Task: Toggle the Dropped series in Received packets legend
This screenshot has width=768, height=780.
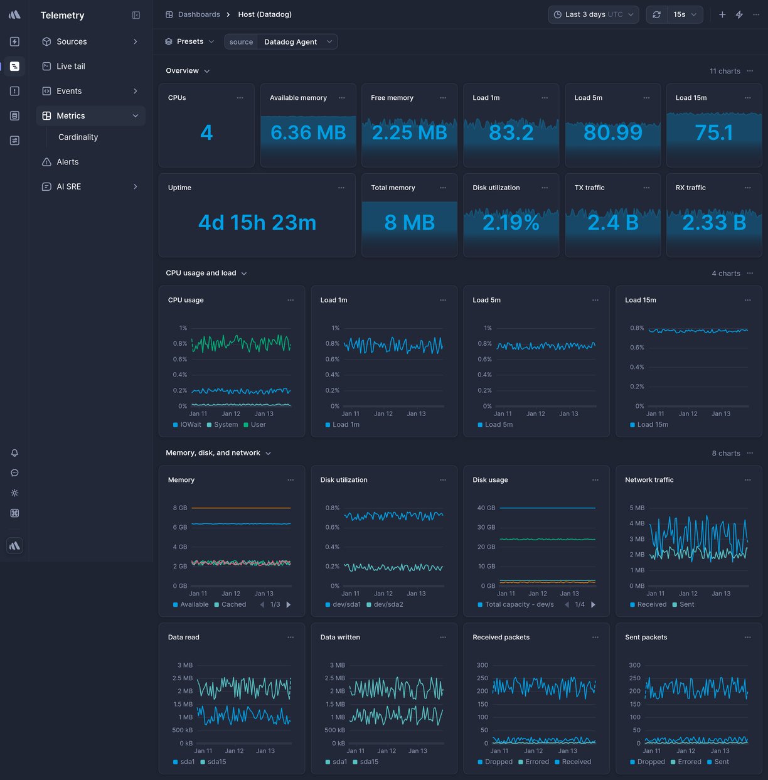Action: [x=496, y=761]
